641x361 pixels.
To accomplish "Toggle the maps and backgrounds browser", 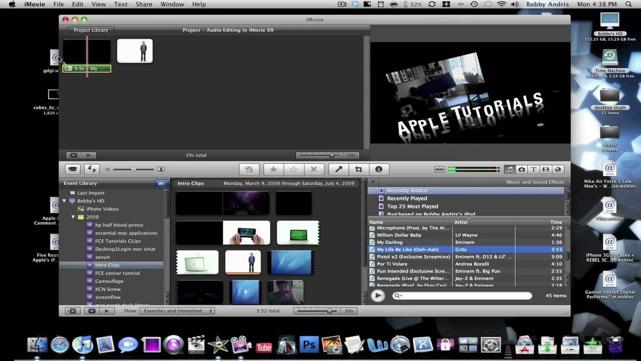I will pyautogui.click(x=558, y=169).
